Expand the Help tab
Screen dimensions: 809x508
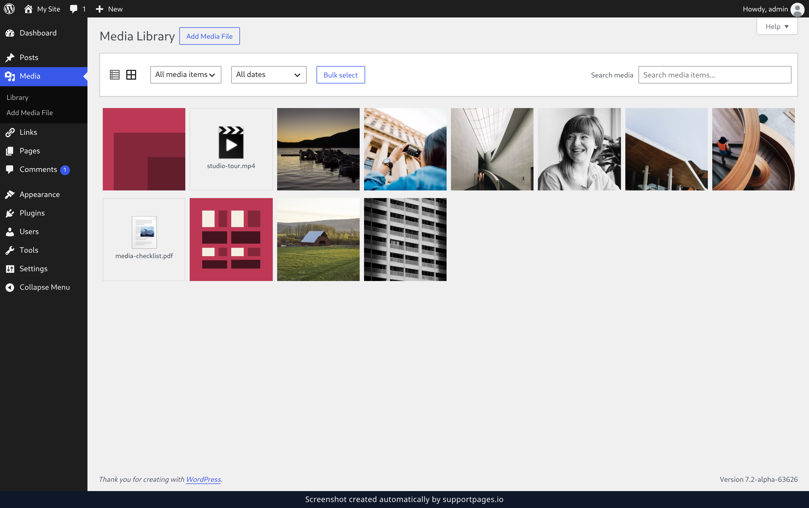point(777,26)
